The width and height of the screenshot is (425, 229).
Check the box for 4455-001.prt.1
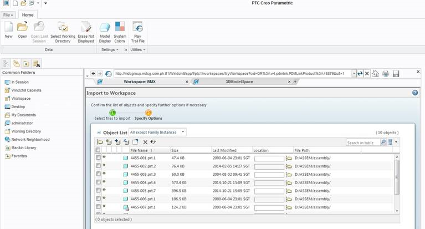pyautogui.click(x=98, y=157)
